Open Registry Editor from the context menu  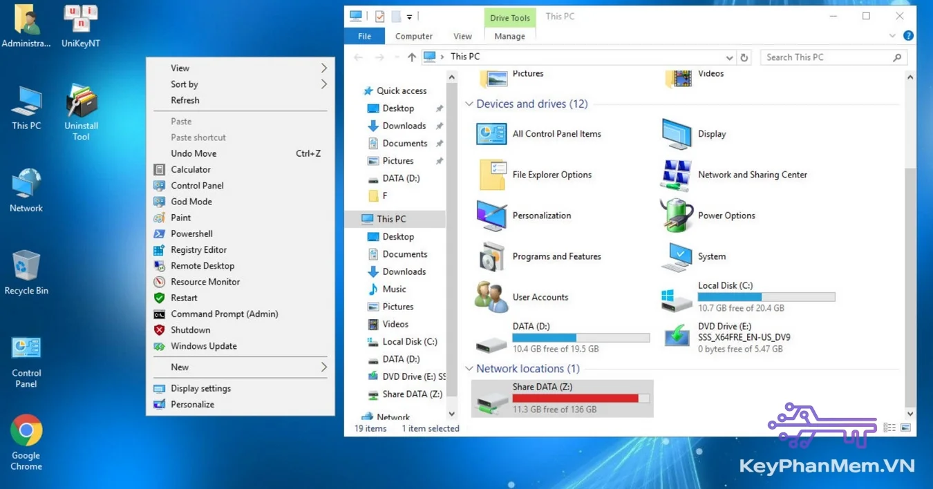click(x=198, y=249)
